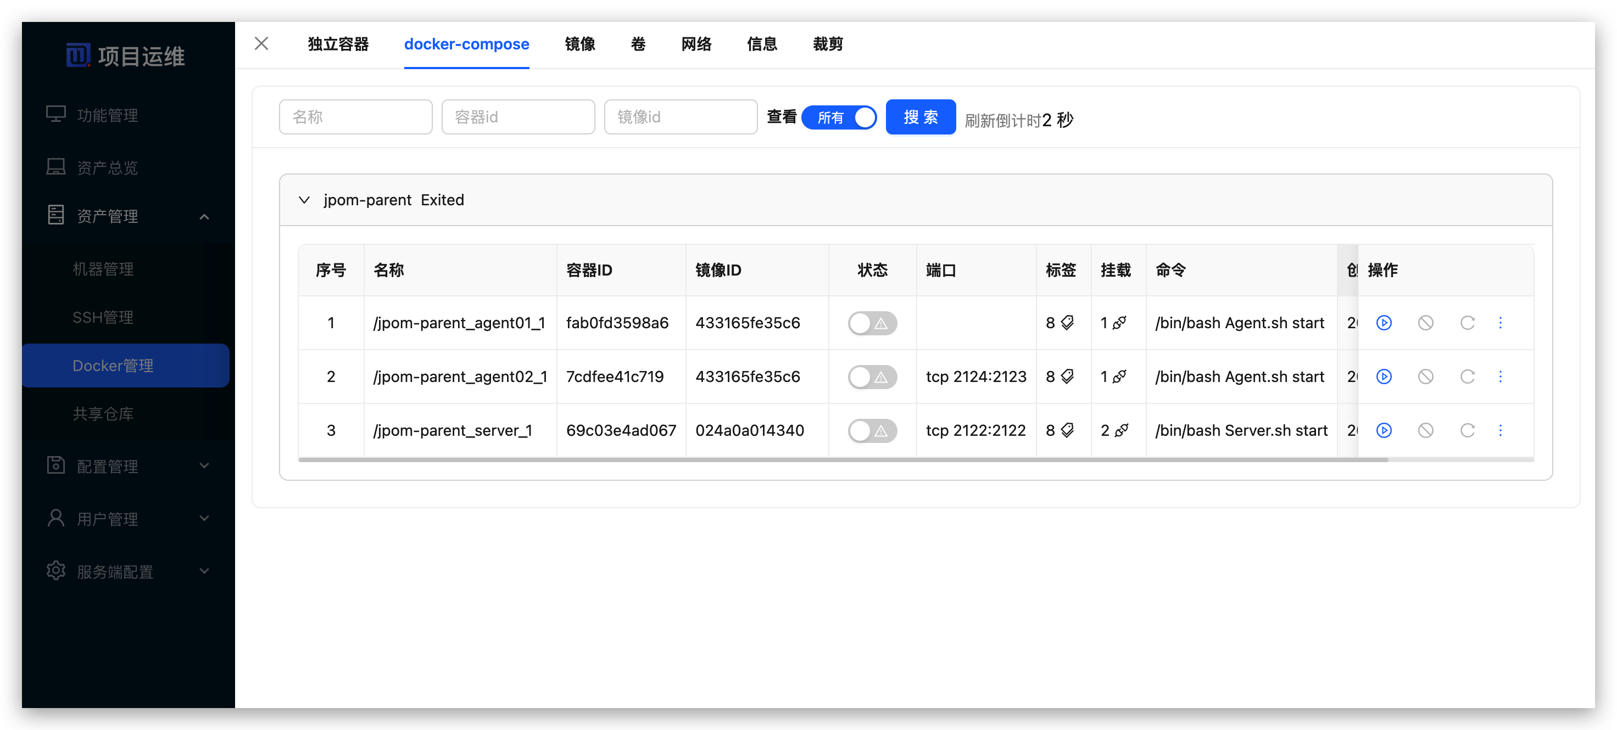The image size is (1617, 730).
Task: Focus the 容器id search field
Action: pyautogui.click(x=518, y=117)
